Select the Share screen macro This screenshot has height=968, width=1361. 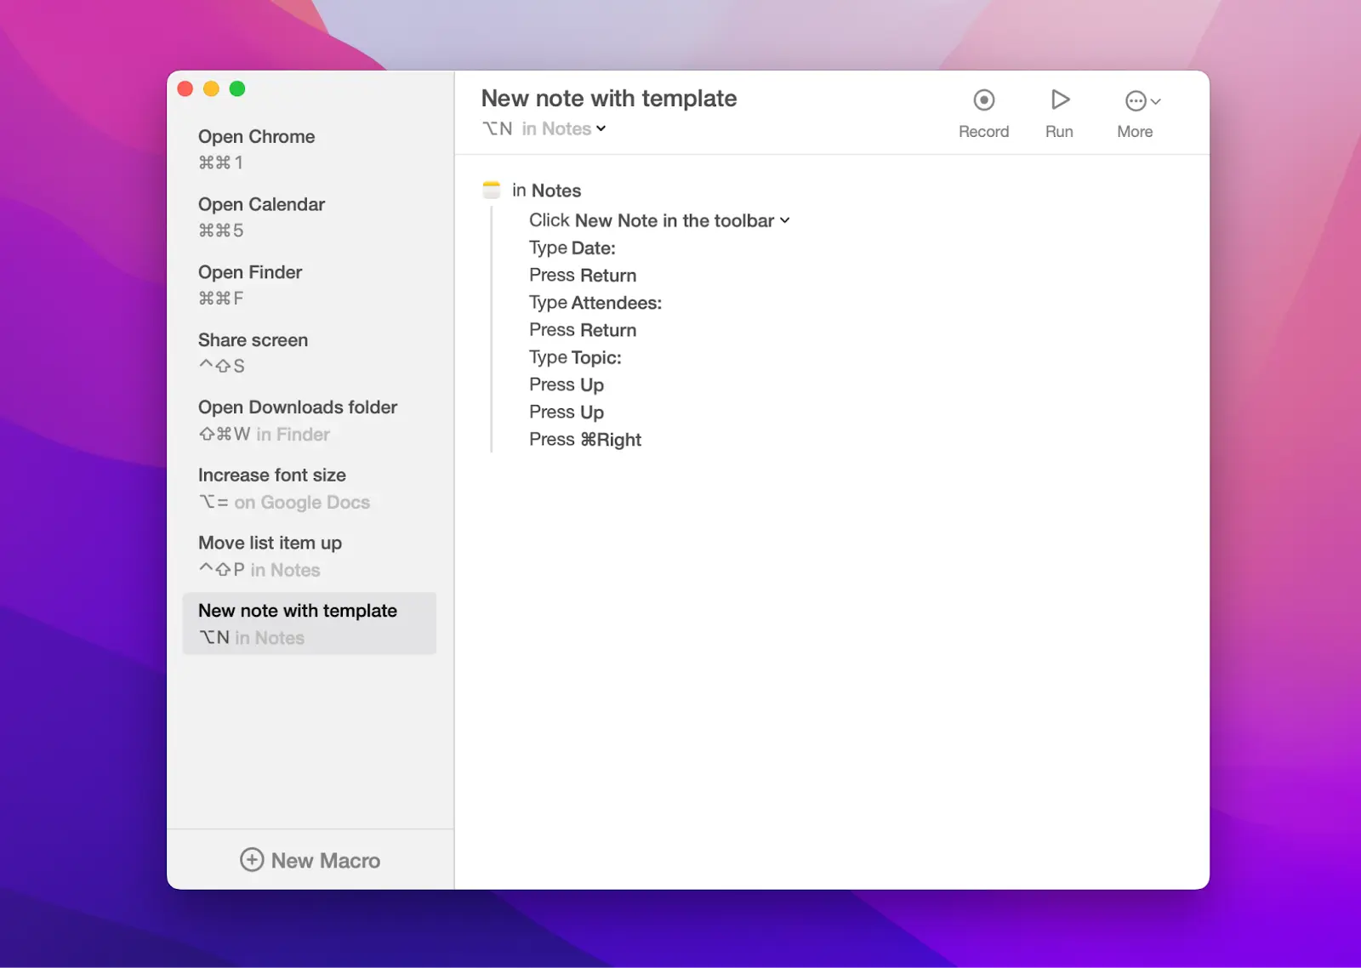tap(310, 352)
